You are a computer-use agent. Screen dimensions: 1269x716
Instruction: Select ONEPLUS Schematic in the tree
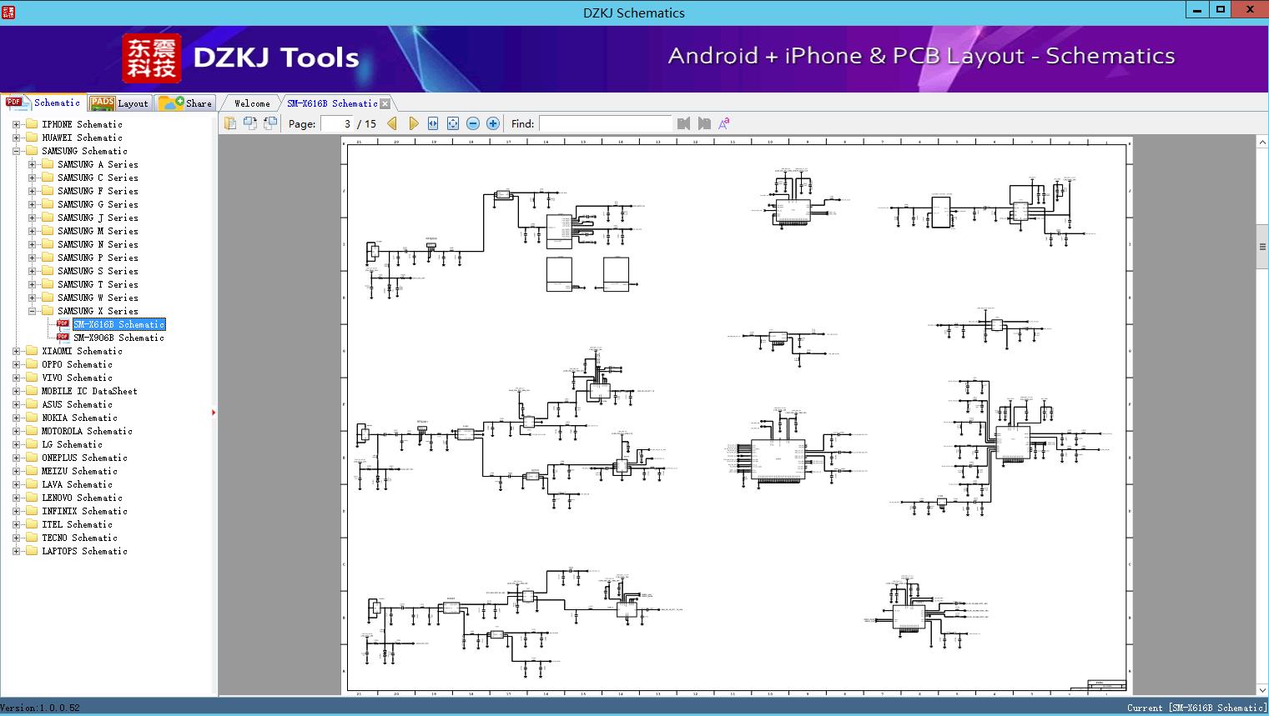pos(84,458)
